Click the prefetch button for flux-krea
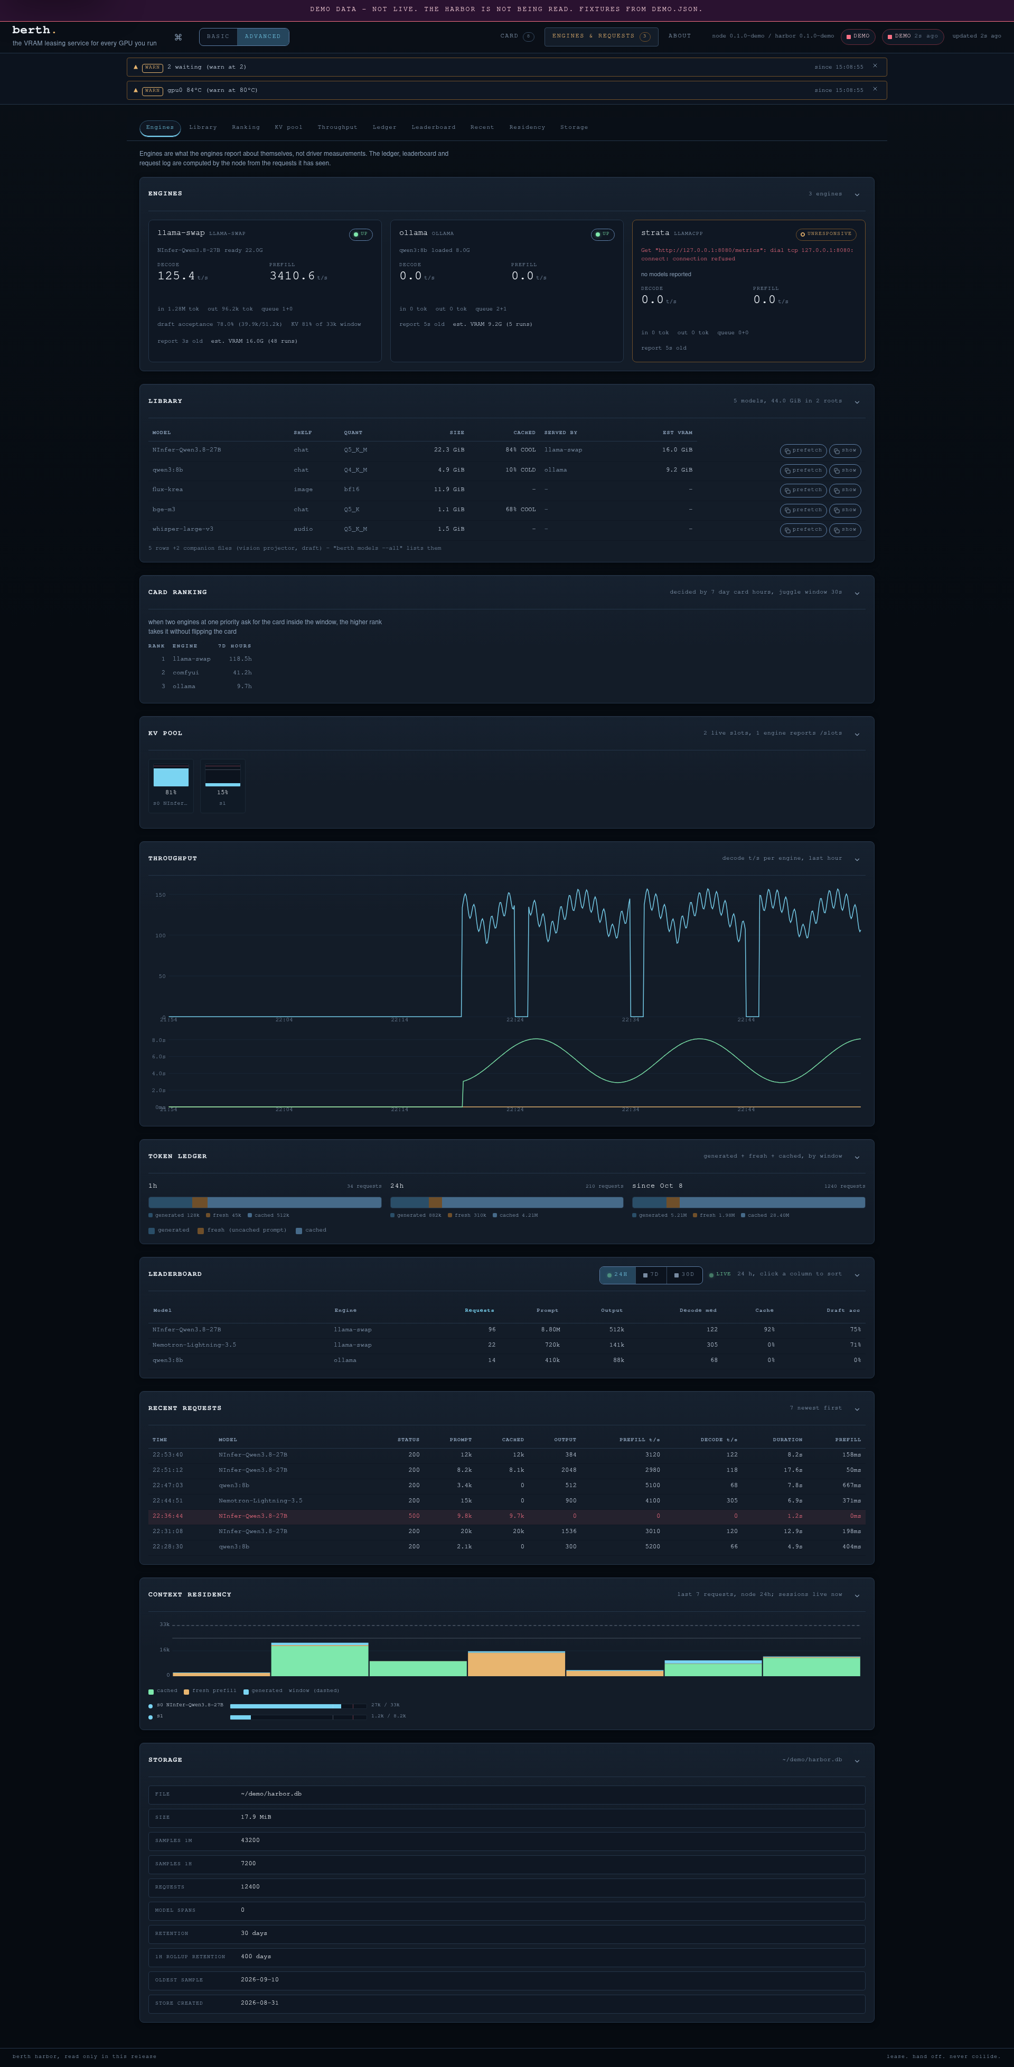The height and width of the screenshot is (2067, 1014). point(803,490)
